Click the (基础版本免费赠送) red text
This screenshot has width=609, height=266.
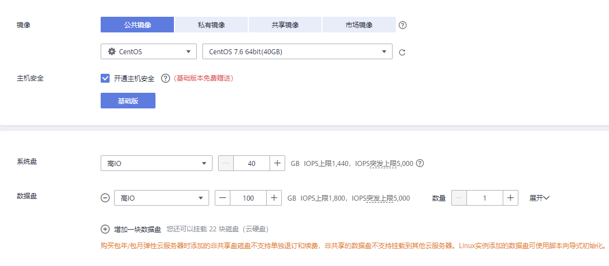click(204, 78)
